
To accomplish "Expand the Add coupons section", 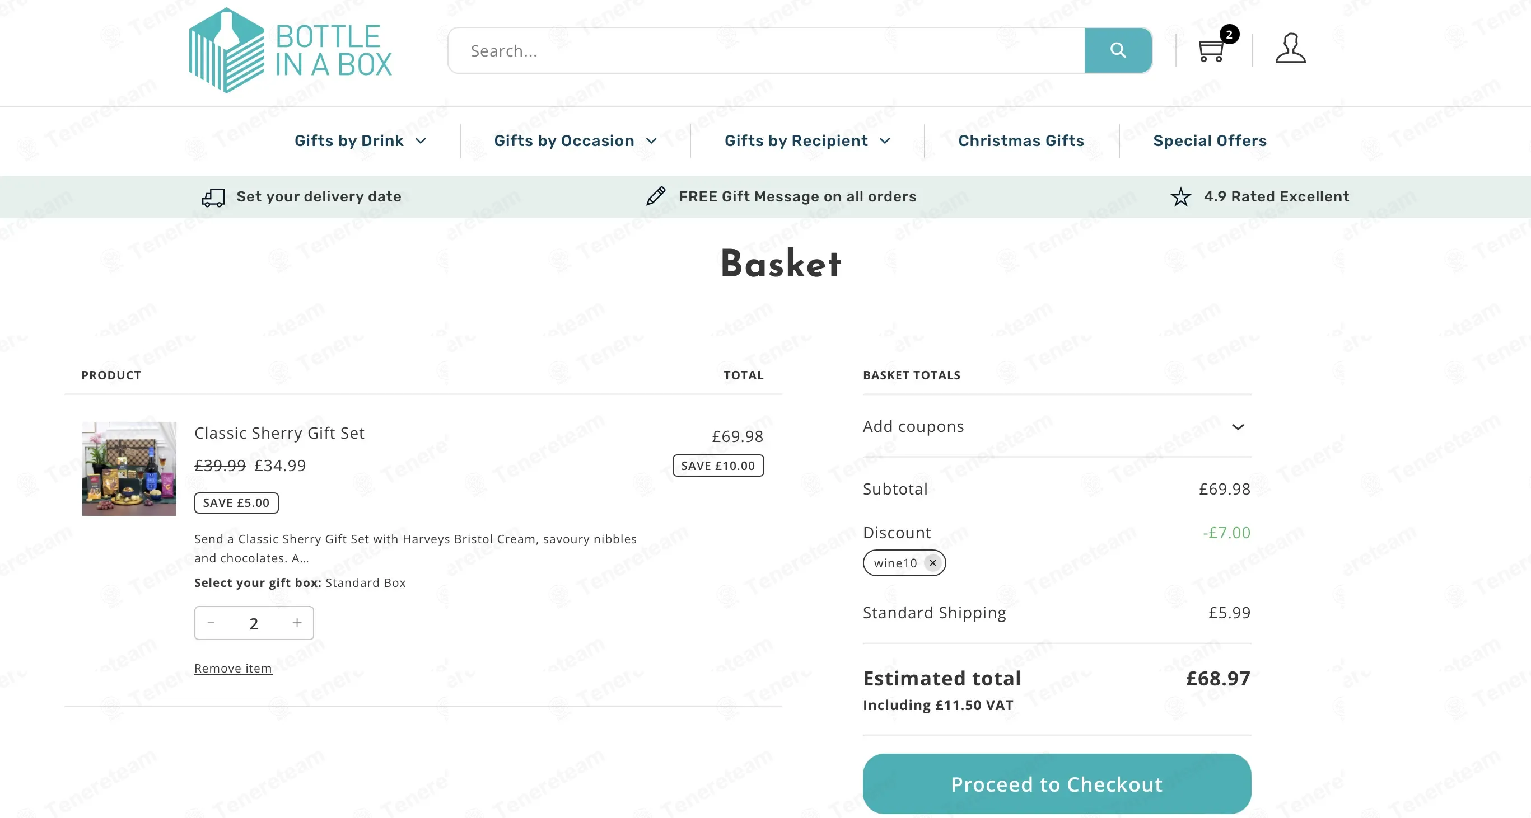I will (1056, 427).
